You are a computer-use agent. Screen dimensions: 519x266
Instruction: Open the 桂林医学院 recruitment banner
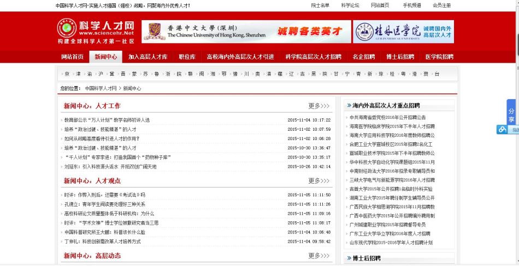click(x=404, y=32)
